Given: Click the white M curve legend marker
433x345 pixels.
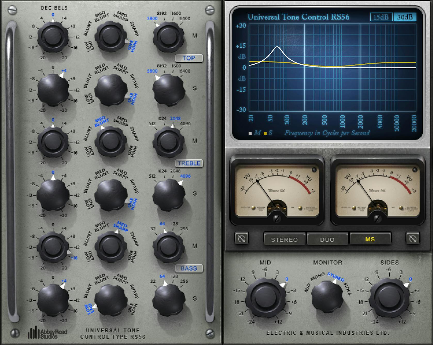Looking at the screenshot, I should (x=250, y=133).
